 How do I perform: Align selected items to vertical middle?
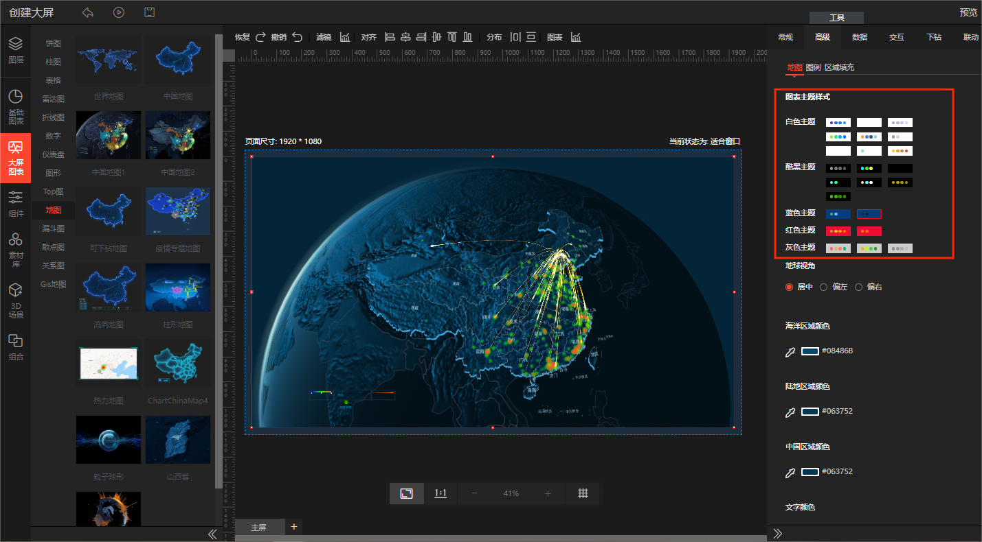(x=436, y=37)
